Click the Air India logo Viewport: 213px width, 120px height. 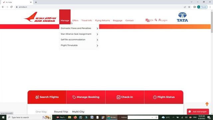(40, 17)
